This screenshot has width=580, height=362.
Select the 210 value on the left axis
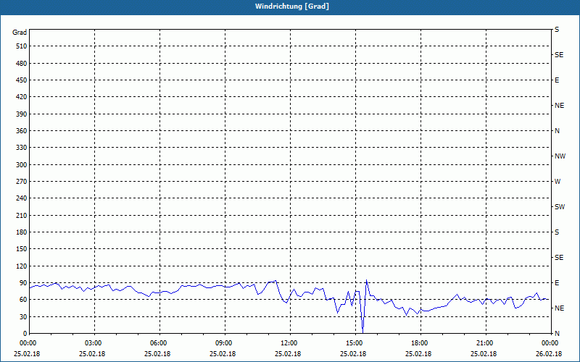(x=22, y=215)
